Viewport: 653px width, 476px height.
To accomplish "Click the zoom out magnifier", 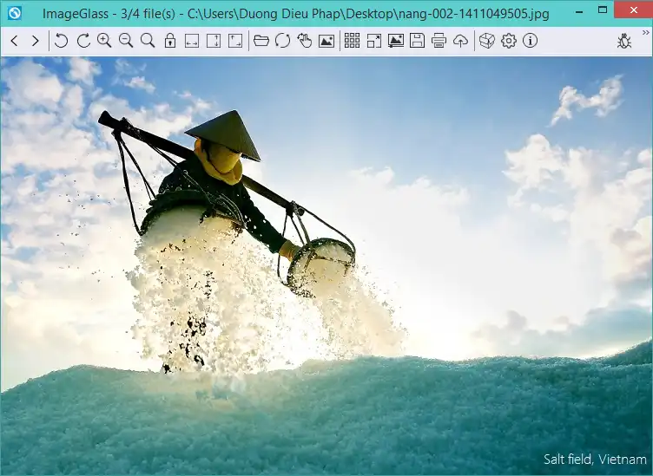I will [x=126, y=41].
